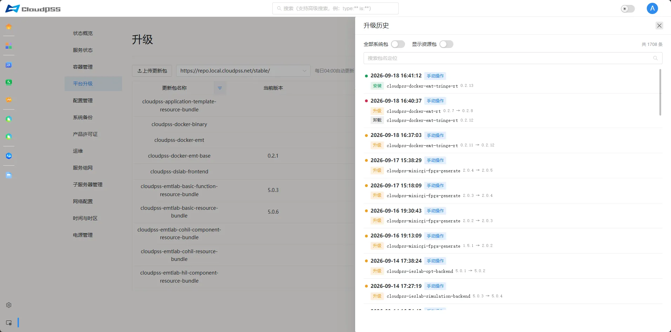Select row cloudpss-dslab-frontend
Screen dimensions: 671x332
coord(244,172)
